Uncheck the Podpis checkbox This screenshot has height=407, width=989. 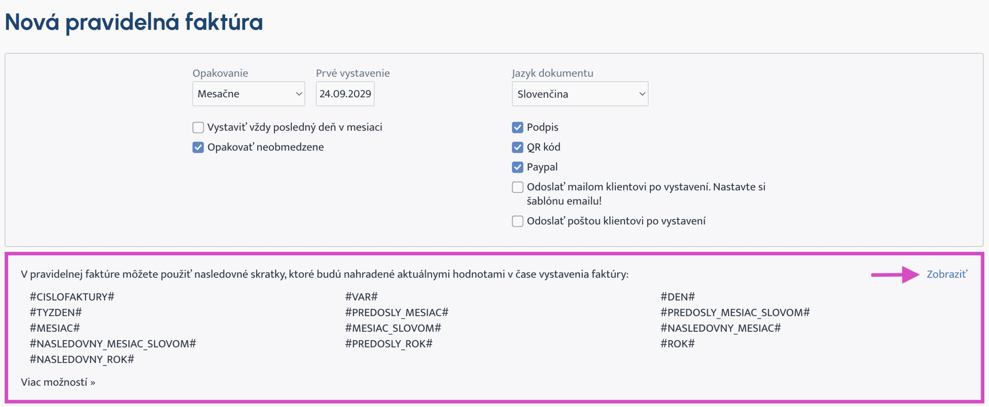[517, 127]
